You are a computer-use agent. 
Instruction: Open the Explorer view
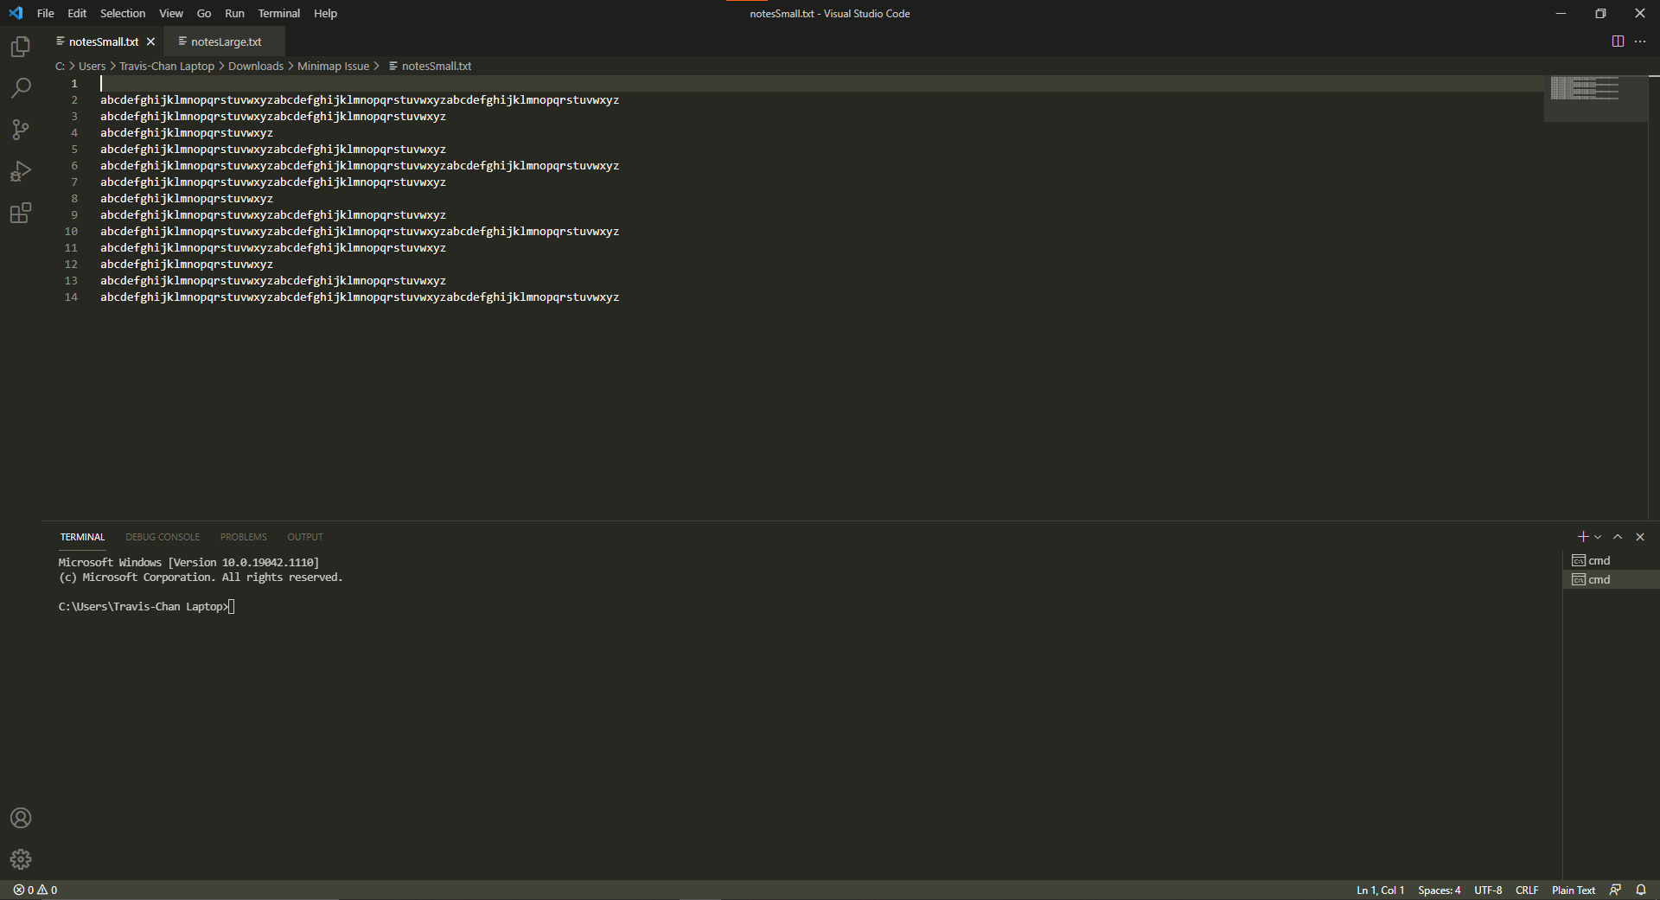[21, 46]
